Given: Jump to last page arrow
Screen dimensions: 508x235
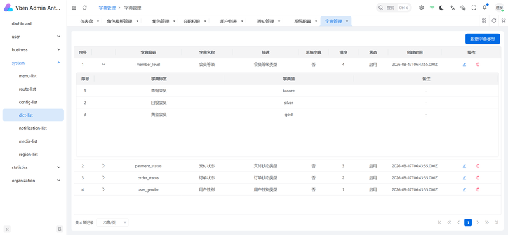Looking at the screenshot, I should (497, 222).
